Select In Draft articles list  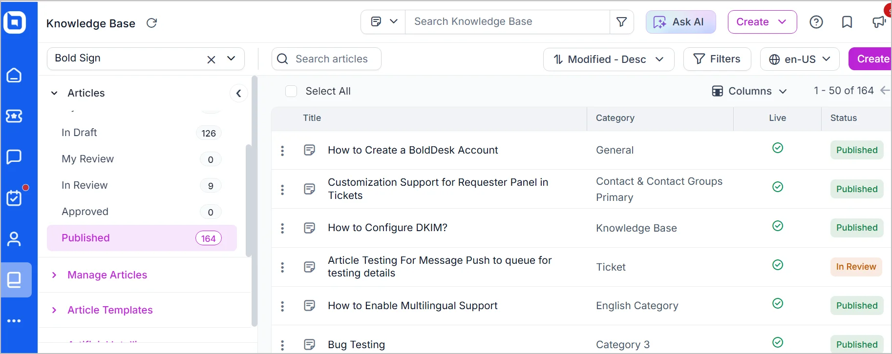(x=79, y=133)
